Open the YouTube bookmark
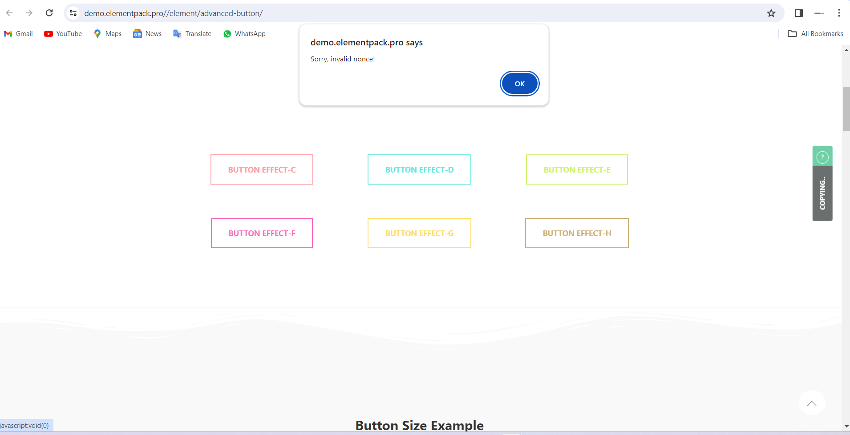Screen dimensions: 850x435 (x=63, y=34)
